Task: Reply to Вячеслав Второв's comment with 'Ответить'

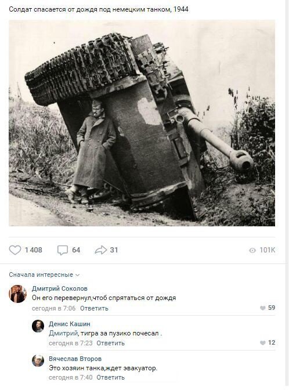Action: click(110, 378)
